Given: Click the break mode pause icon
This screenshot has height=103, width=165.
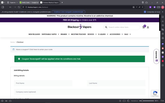Looking at the screenshot, I should 6,101.
